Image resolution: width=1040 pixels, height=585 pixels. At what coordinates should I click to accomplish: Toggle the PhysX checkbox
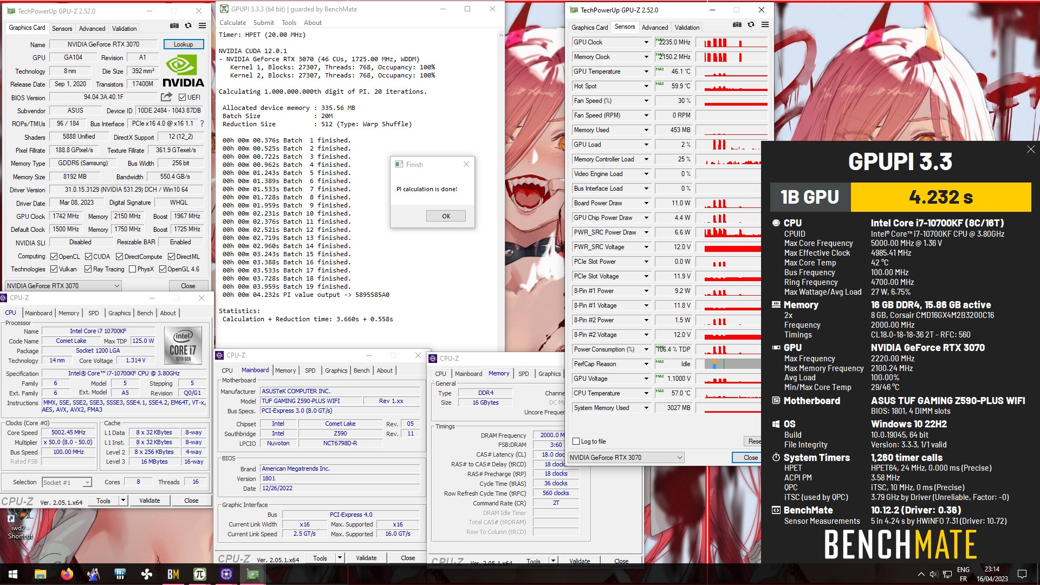point(132,269)
